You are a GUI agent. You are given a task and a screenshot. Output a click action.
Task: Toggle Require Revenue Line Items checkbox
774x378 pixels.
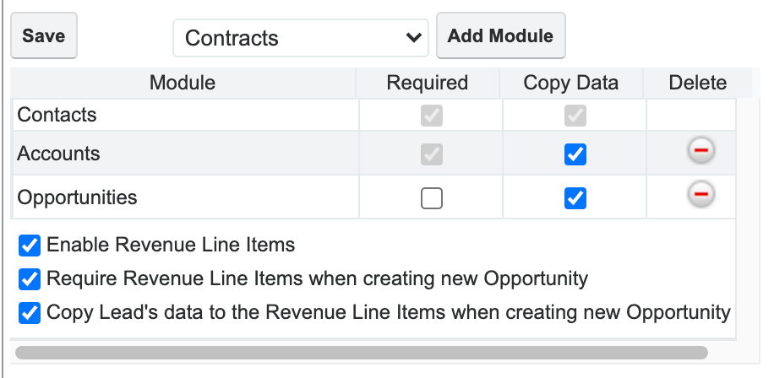30,279
